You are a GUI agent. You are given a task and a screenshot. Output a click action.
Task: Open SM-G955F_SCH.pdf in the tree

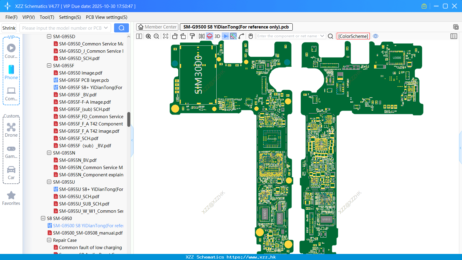[x=76, y=138]
